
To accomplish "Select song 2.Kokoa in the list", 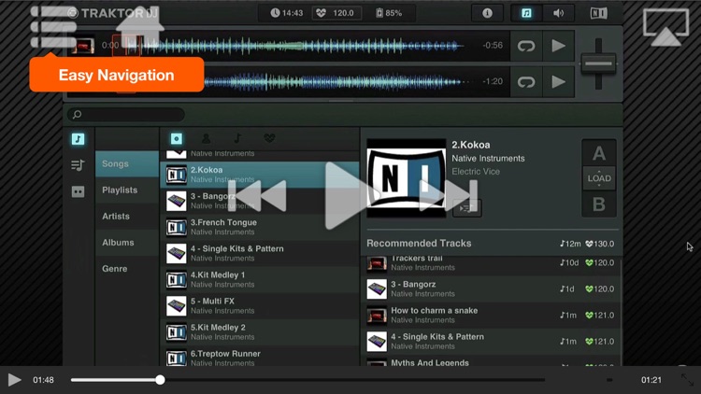I will coord(259,175).
